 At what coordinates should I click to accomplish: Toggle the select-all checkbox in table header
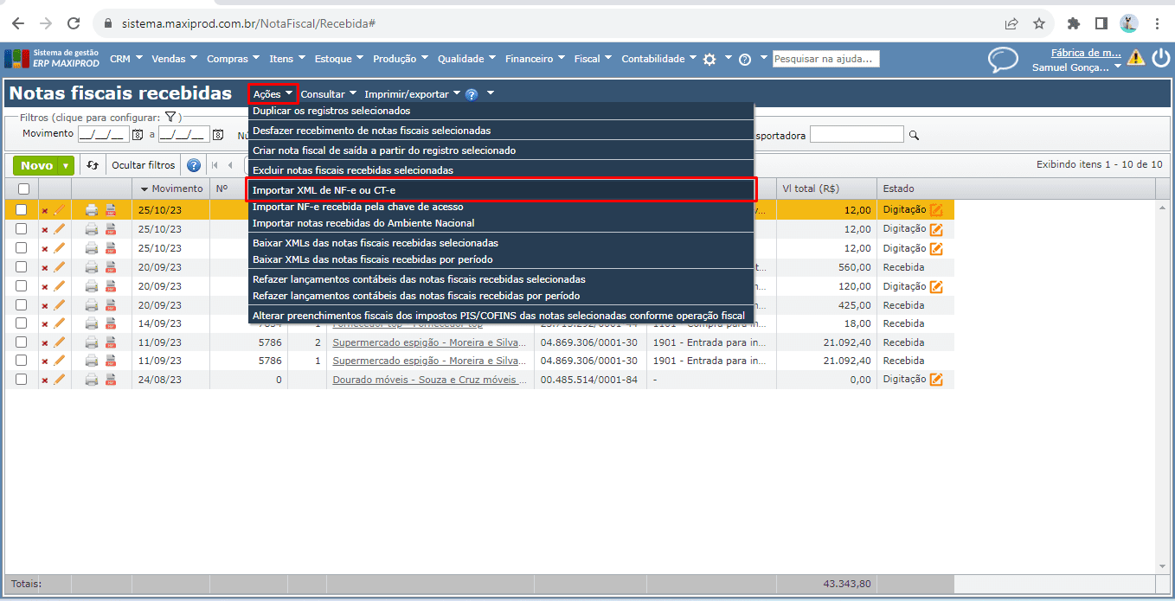[23, 189]
